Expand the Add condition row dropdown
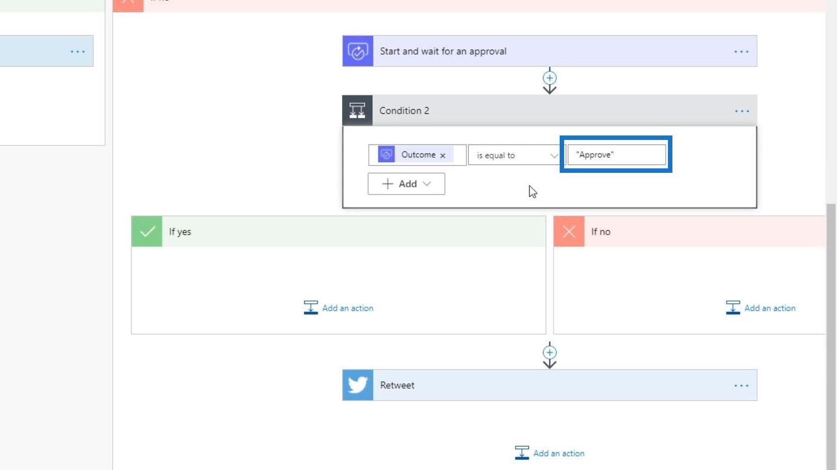 pyautogui.click(x=406, y=183)
